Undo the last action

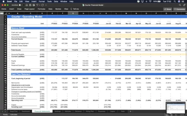37,5
